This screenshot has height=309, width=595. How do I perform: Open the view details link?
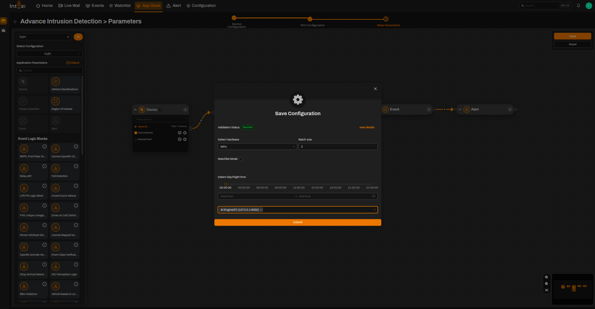tap(367, 127)
